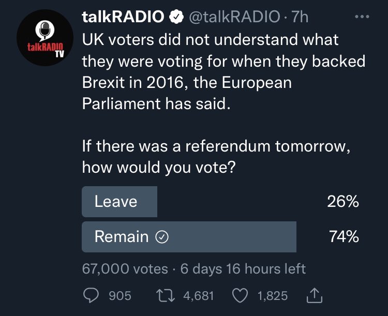The width and height of the screenshot is (388, 316).
Task: Open the talkRADIO TV profile avatar
Action: pos(45,38)
